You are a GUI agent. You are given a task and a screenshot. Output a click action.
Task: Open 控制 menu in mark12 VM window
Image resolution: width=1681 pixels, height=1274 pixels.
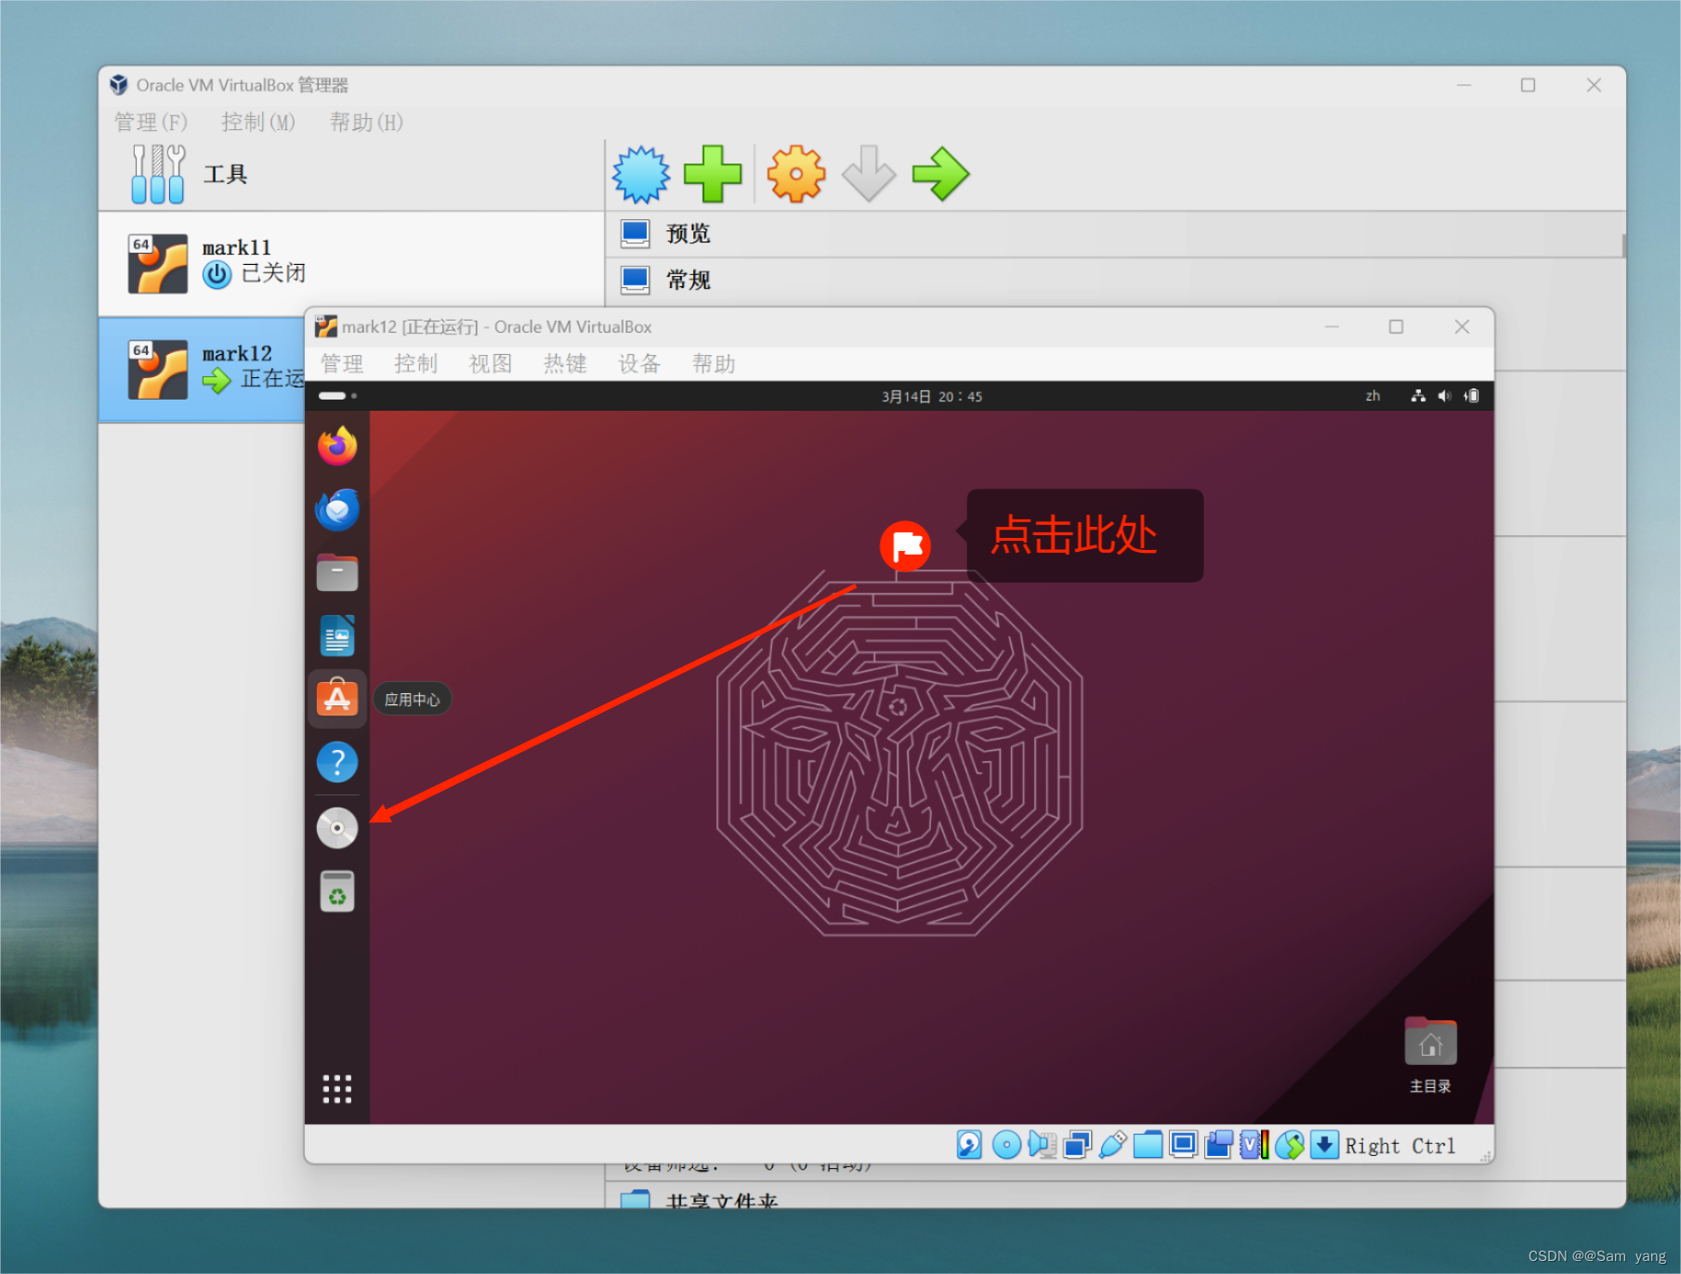tap(415, 363)
